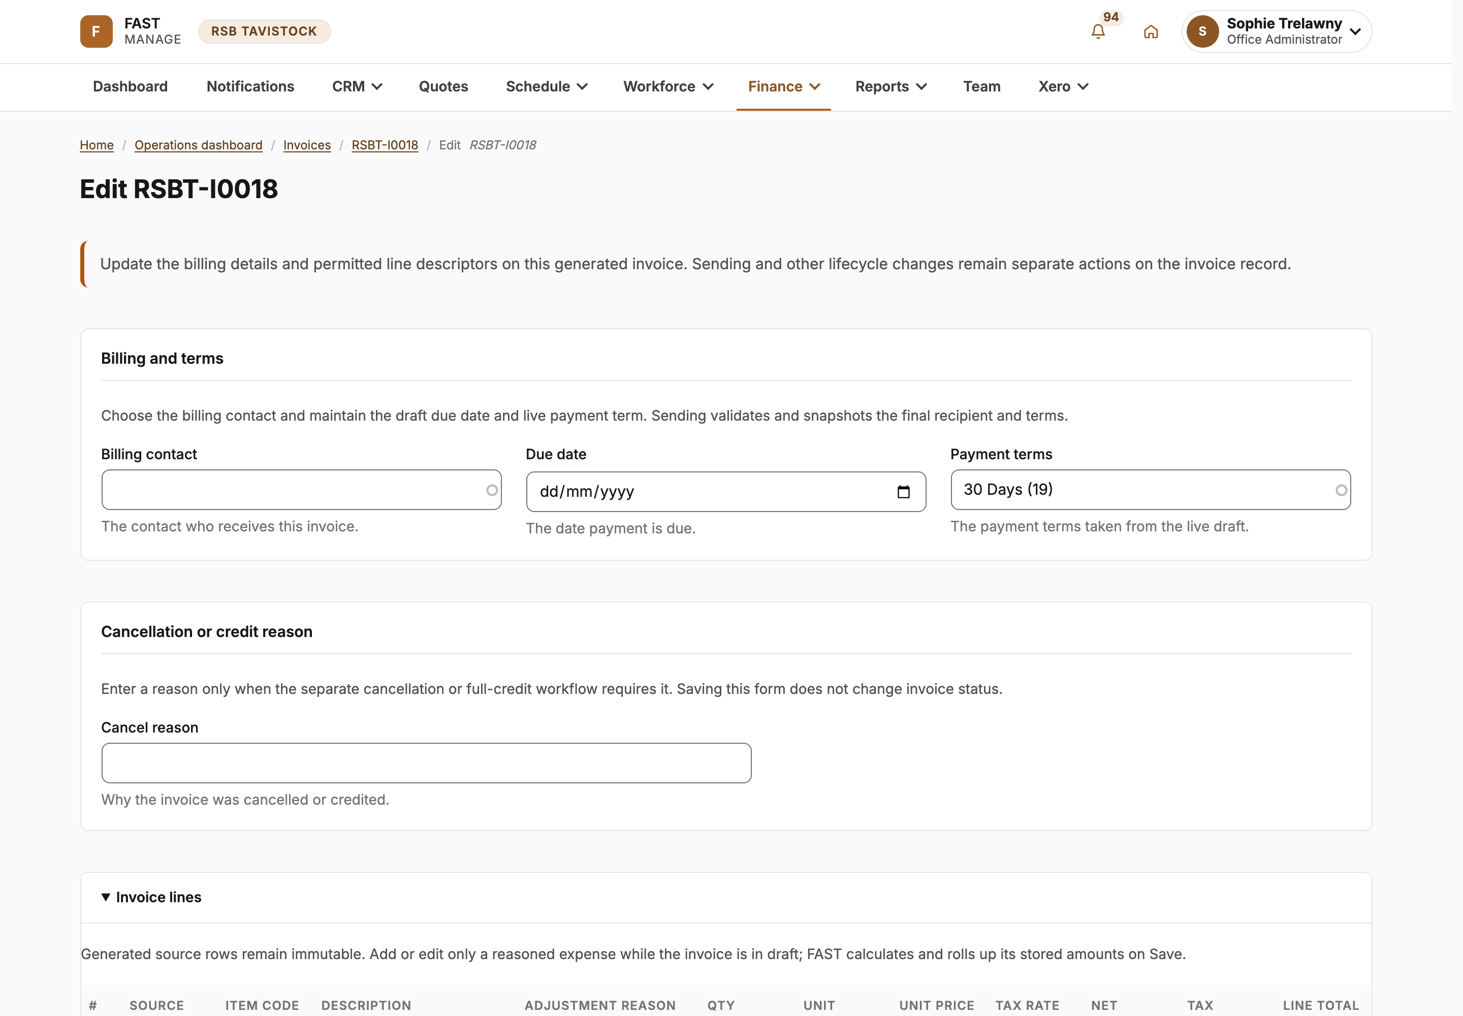Image resolution: width=1463 pixels, height=1016 pixels.
Task: Go to the Notifications tab
Action: [250, 86]
